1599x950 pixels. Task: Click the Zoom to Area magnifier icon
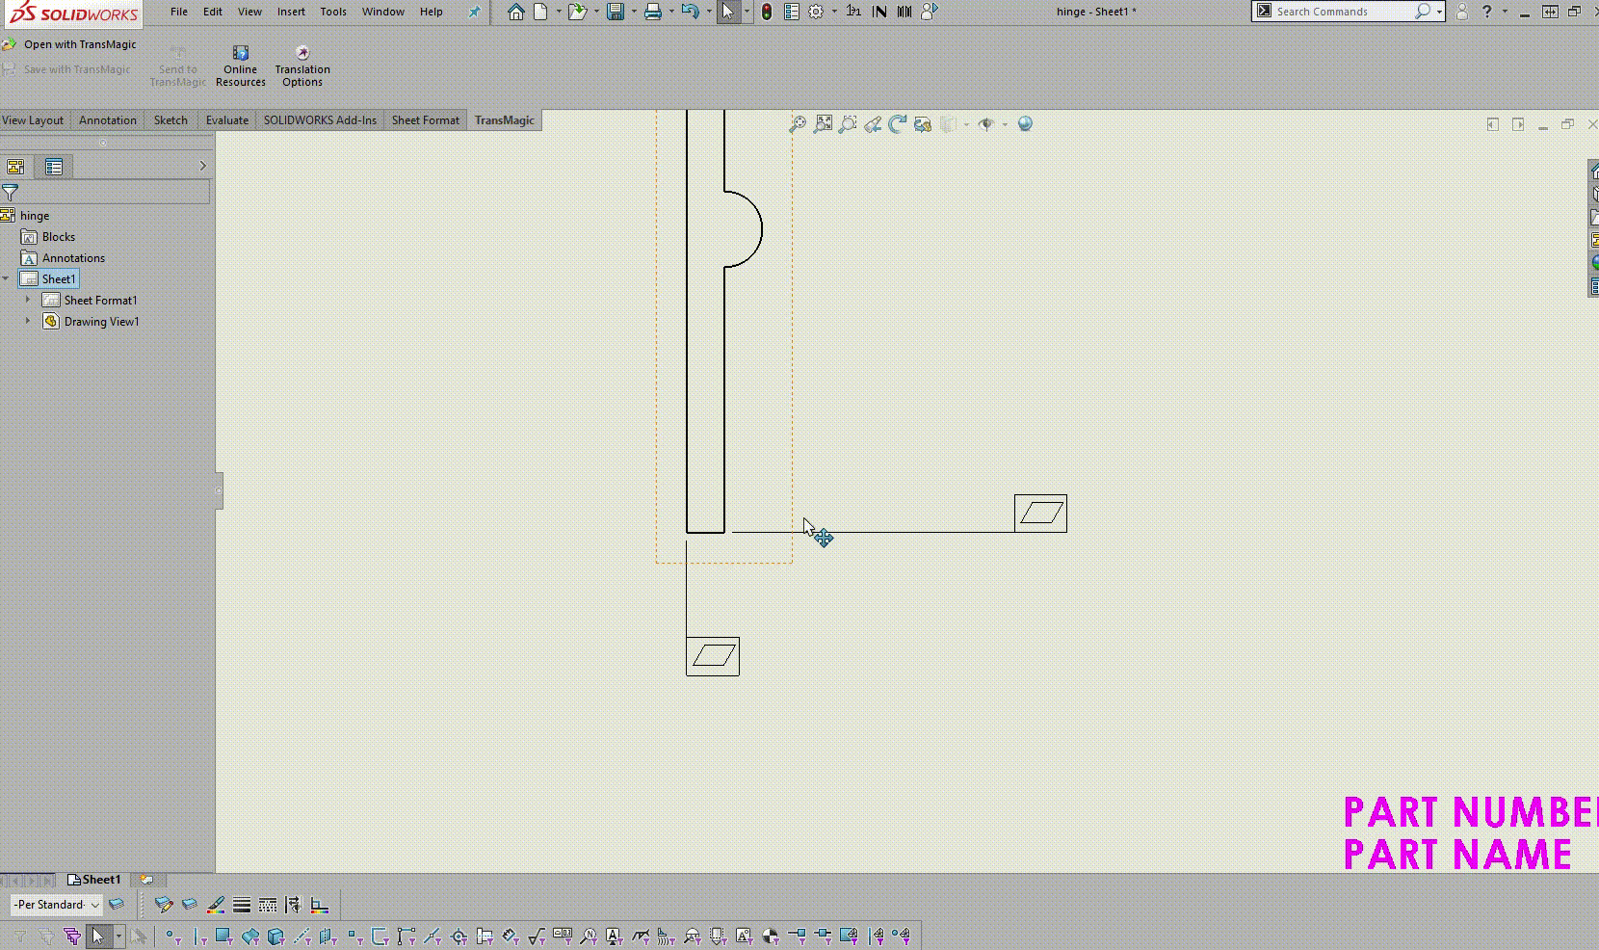point(848,124)
